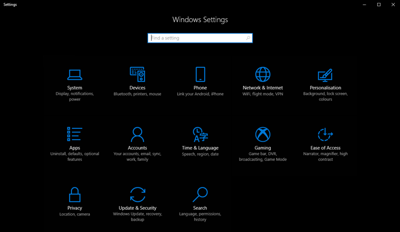400x232 pixels.
Task: Focus the 'Find a setting' search field
Action: tap(200, 38)
